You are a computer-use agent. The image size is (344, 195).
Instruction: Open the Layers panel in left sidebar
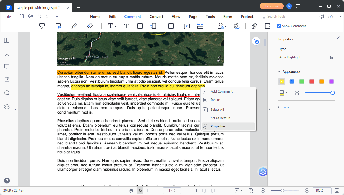7,107
